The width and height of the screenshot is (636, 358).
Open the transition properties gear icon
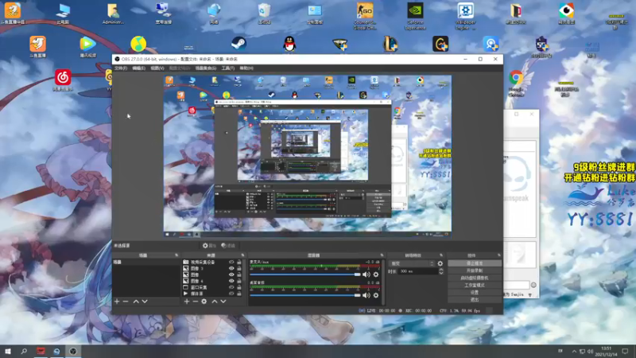pyautogui.click(x=440, y=263)
